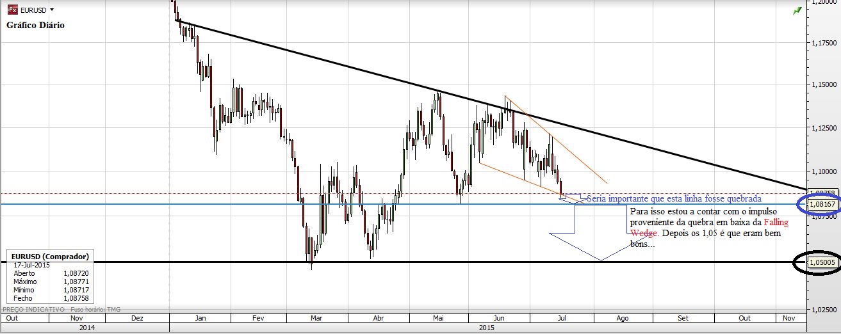Select the Gráfico Diário chart title
Screen dimensions: 841x334
point(35,25)
